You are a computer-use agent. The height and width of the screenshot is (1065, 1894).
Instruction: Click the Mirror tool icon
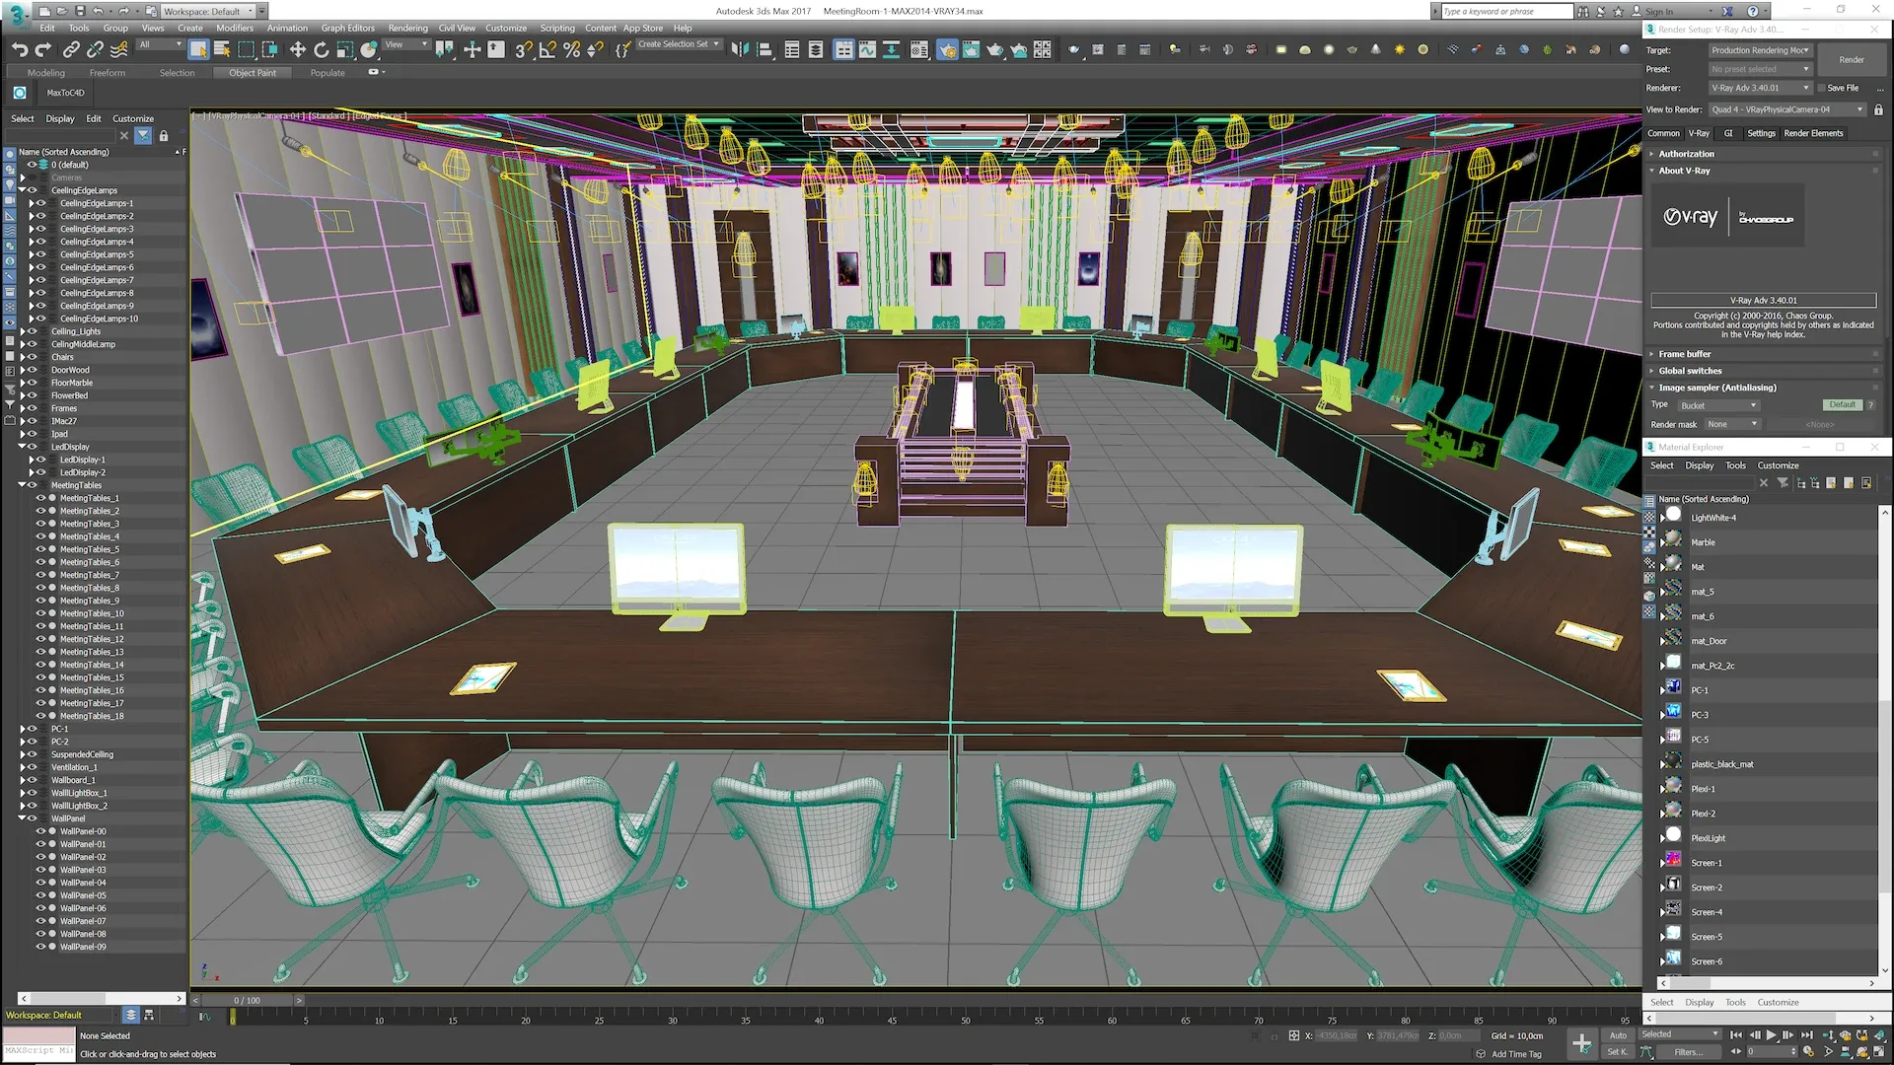(740, 49)
